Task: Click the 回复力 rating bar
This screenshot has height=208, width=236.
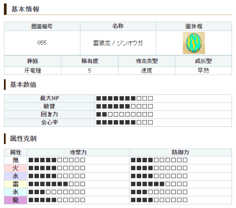Action: [x=124, y=114]
